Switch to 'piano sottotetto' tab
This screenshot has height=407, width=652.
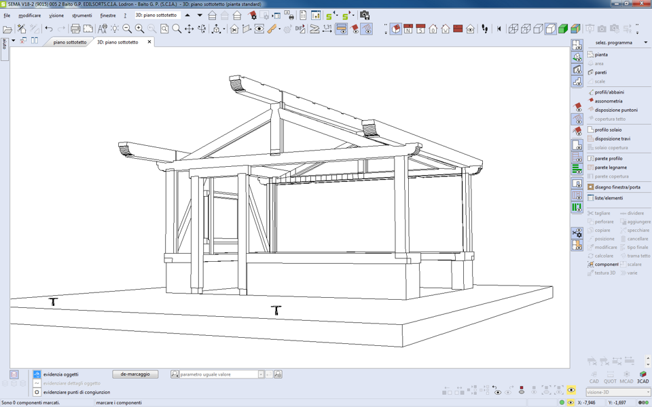click(x=70, y=42)
